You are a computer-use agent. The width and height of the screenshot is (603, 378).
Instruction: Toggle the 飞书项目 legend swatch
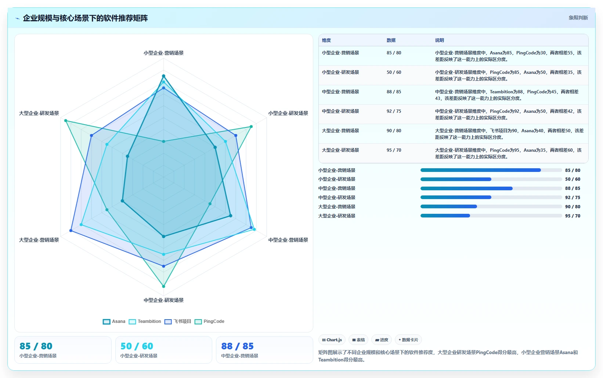(x=168, y=321)
